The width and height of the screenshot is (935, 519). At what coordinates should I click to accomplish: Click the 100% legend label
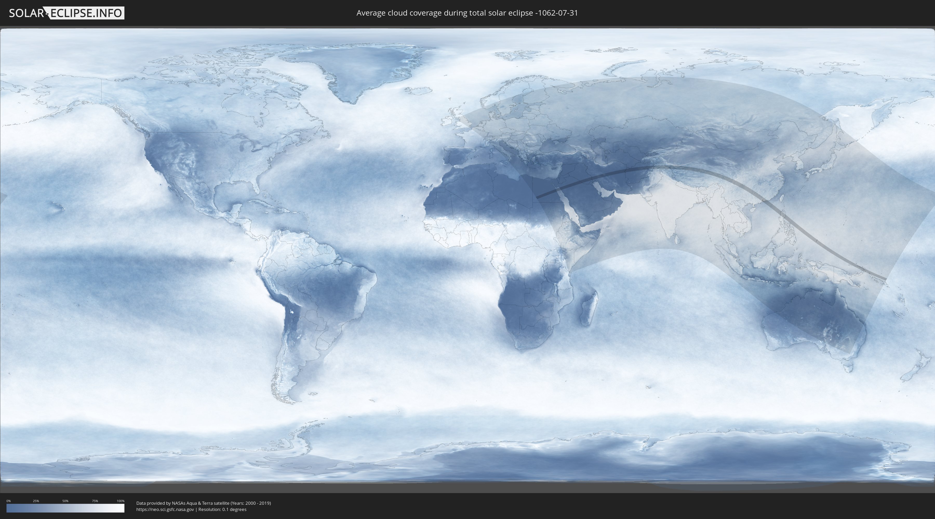121,501
